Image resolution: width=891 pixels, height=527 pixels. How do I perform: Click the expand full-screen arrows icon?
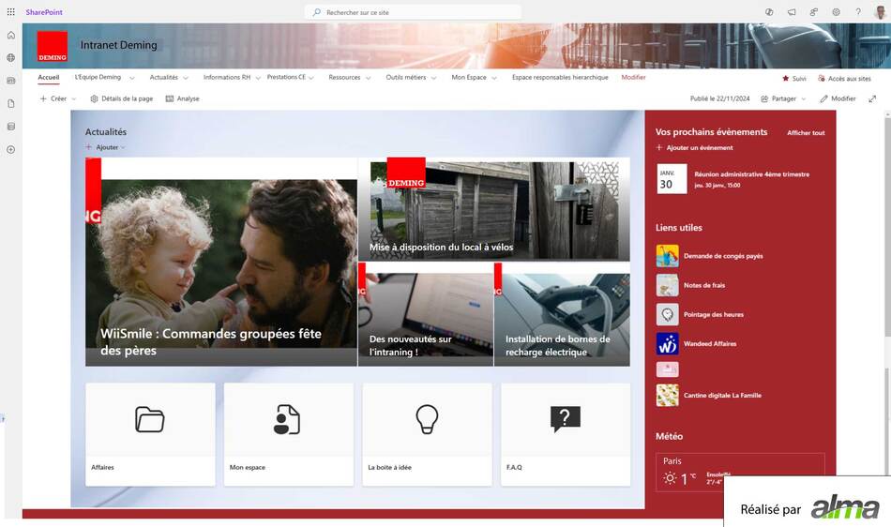pos(872,98)
